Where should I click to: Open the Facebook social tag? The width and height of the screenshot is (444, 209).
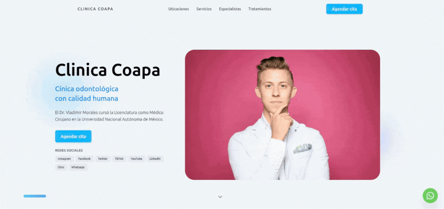tap(84, 159)
